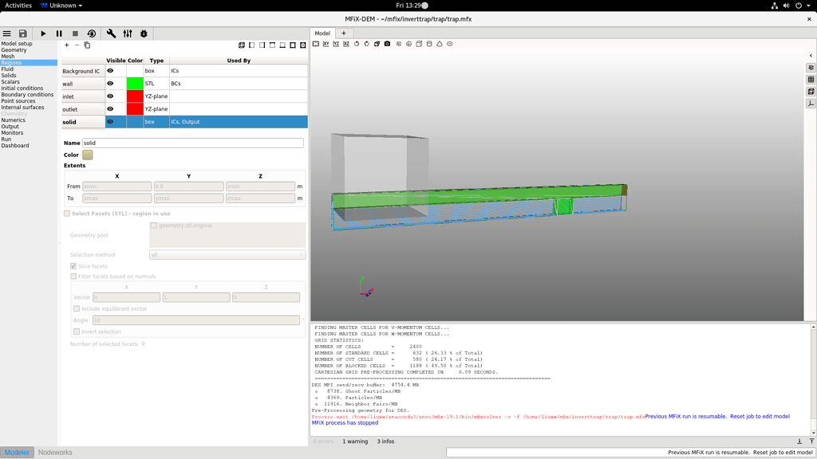This screenshot has width=817, height=459.
Task: Switch to the Nodeworks tab
Action: [55, 453]
